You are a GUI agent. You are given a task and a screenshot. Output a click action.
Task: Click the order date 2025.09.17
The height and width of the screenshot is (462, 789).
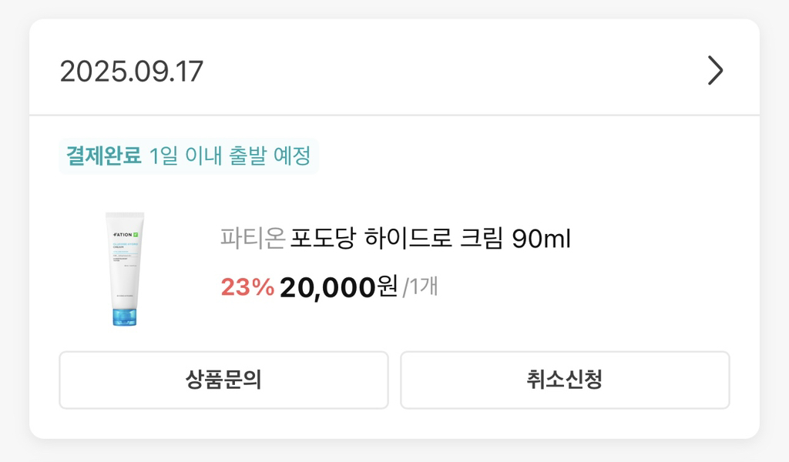point(132,72)
